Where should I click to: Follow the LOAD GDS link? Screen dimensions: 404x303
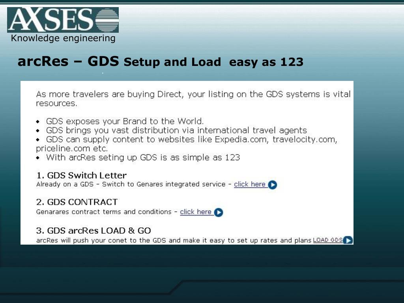coord(328,240)
